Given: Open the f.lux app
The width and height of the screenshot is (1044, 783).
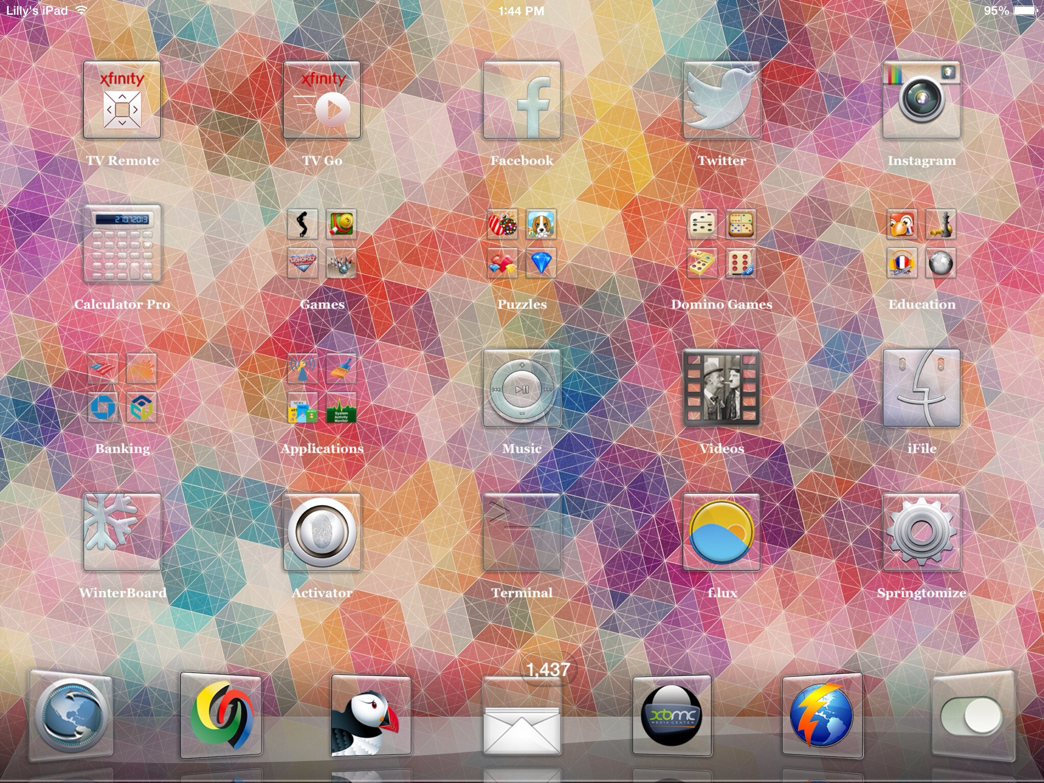Looking at the screenshot, I should [721, 532].
